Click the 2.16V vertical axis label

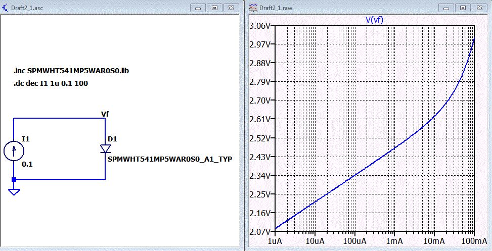[x=260, y=213]
